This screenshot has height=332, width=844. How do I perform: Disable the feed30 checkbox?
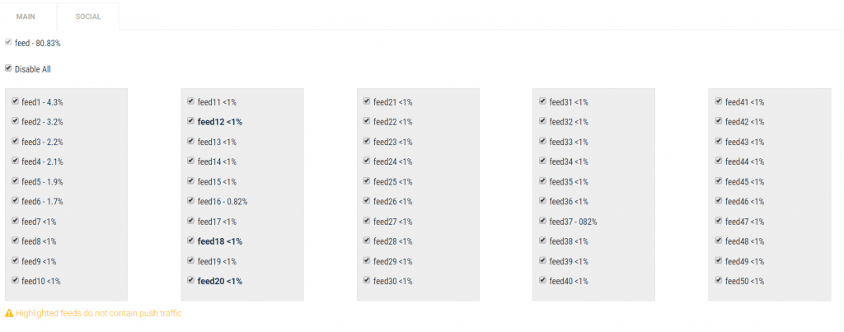pyautogui.click(x=367, y=281)
